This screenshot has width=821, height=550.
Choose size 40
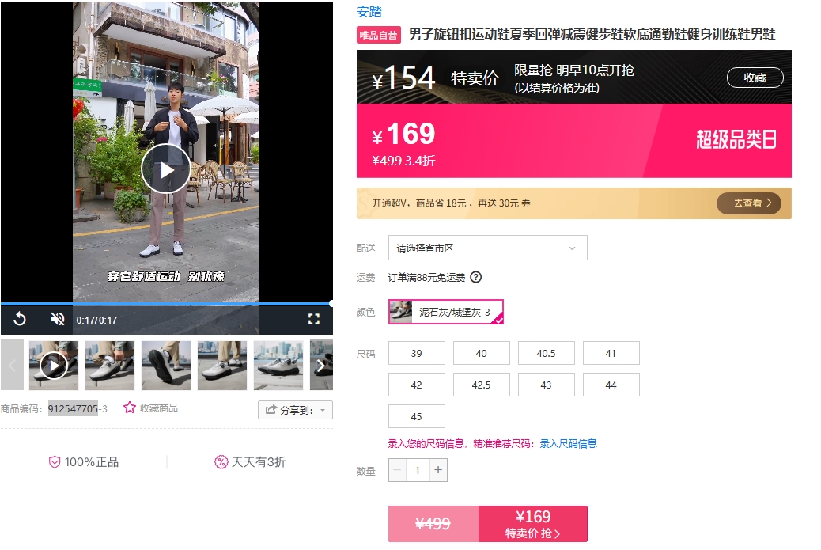pos(481,353)
